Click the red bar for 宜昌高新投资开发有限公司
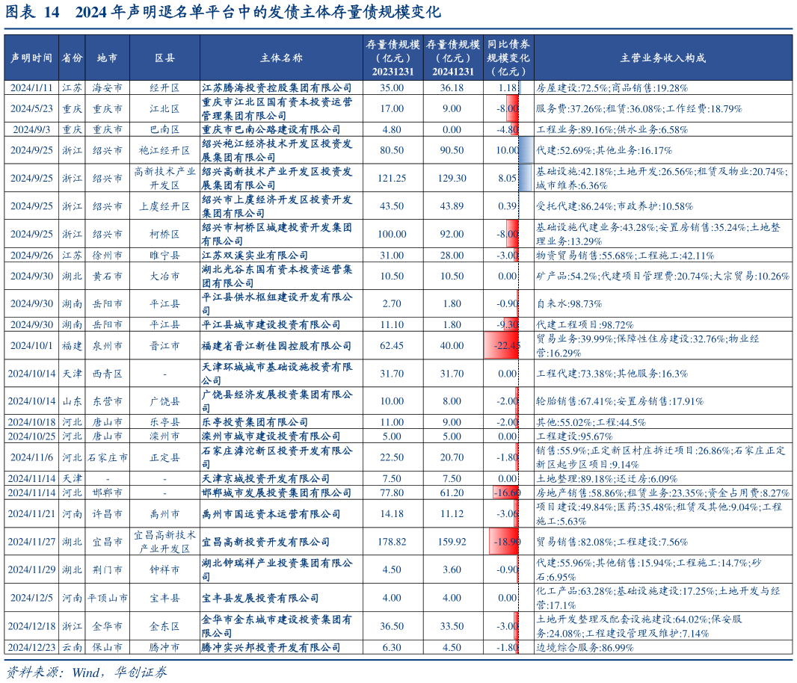This screenshot has width=797, height=683. [x=503, y=541]
